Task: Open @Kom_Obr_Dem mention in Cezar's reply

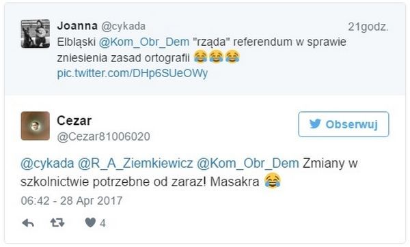Action: tap(248, 164)
